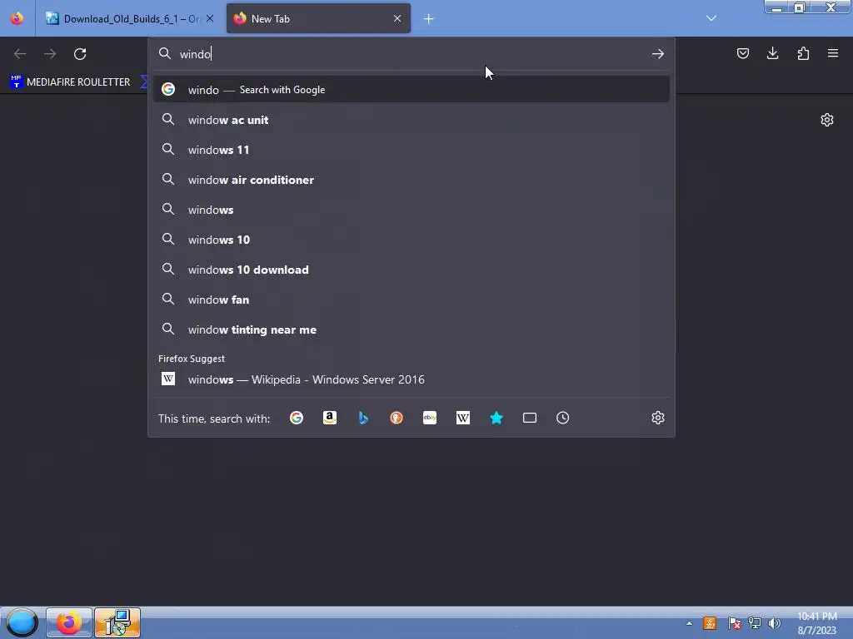853x639 pixels.
Task: Choose suggestion window tinting near me
Action: tap(412, 329)
